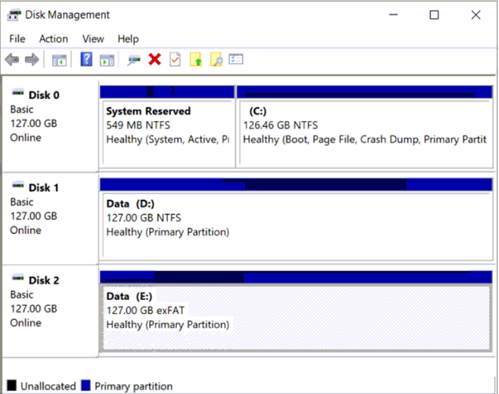The image size is (499, 394).
Task: Click the red X delete icon
Action: point(154,60)
